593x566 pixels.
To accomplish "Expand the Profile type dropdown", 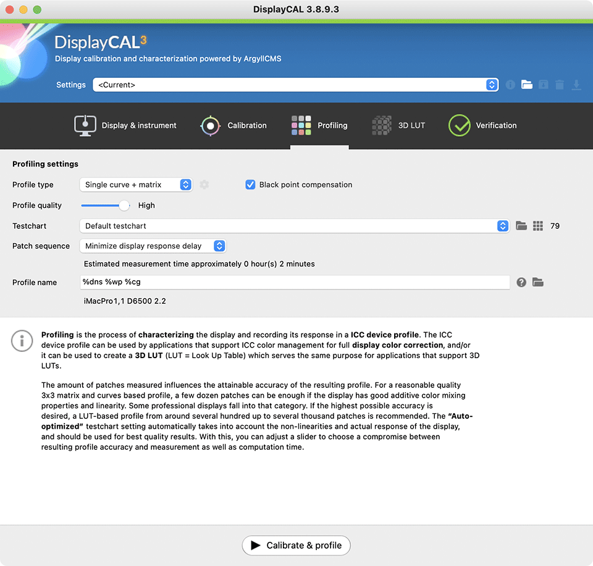I will 136,184.
